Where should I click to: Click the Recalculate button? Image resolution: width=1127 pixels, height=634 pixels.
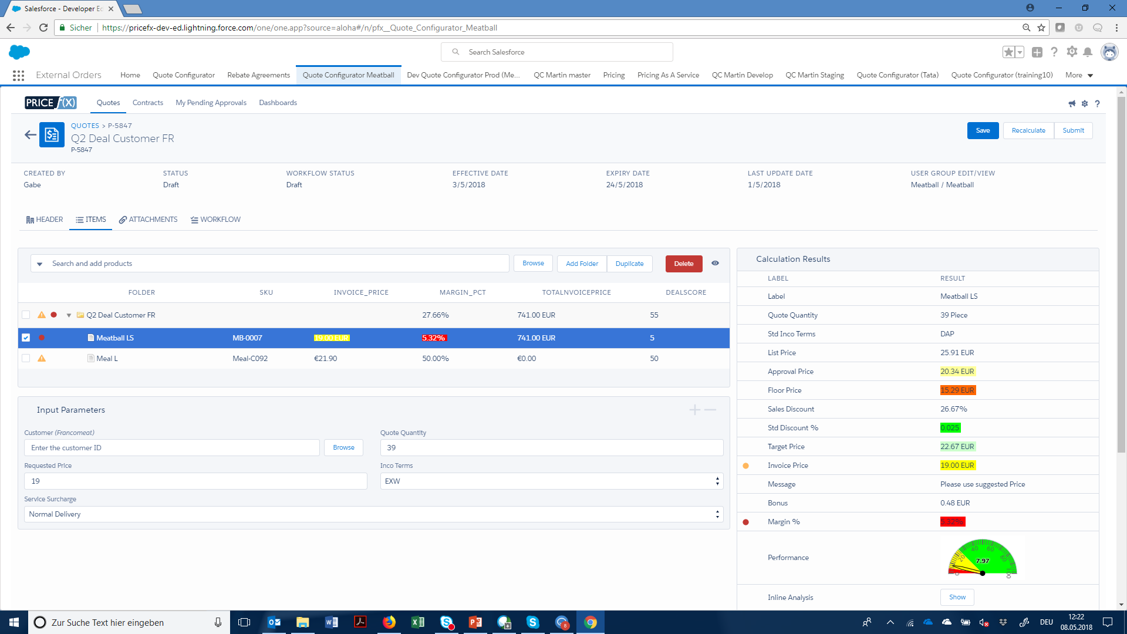(x=1028, y=130)
